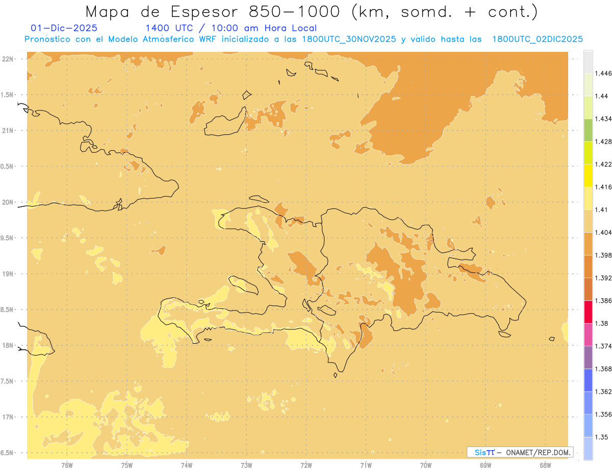612x472 pixels.
Task: Click the '1.362' colorbar value
Action: pyautogui.click(x=604, y=392)
